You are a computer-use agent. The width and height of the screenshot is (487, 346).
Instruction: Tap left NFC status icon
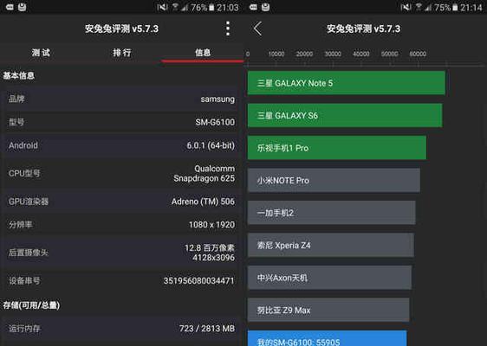162,7
